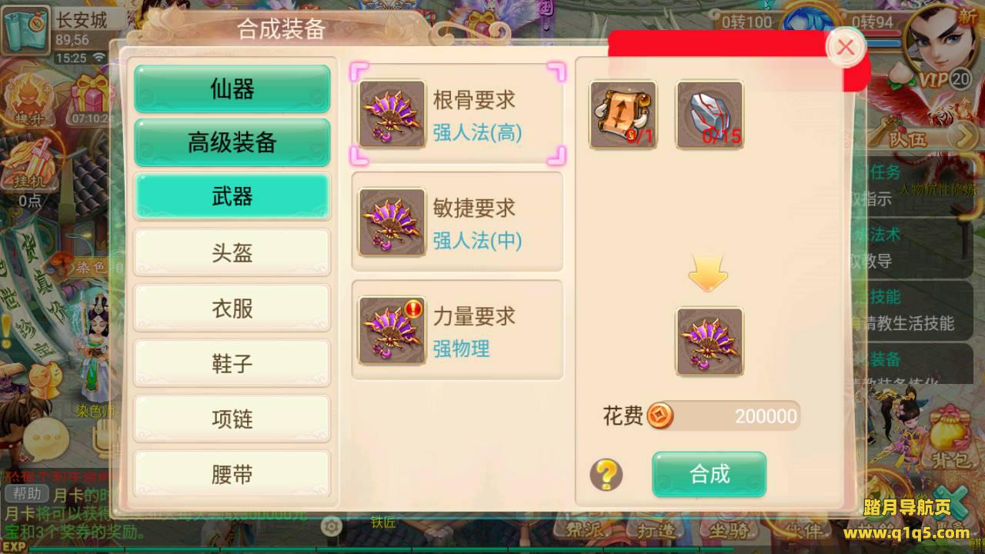Image resolution: width=985 pixels, height=554 pixels.
Task: Select the 根骨要求 fan recipe
Action: [x=457, y=115]
